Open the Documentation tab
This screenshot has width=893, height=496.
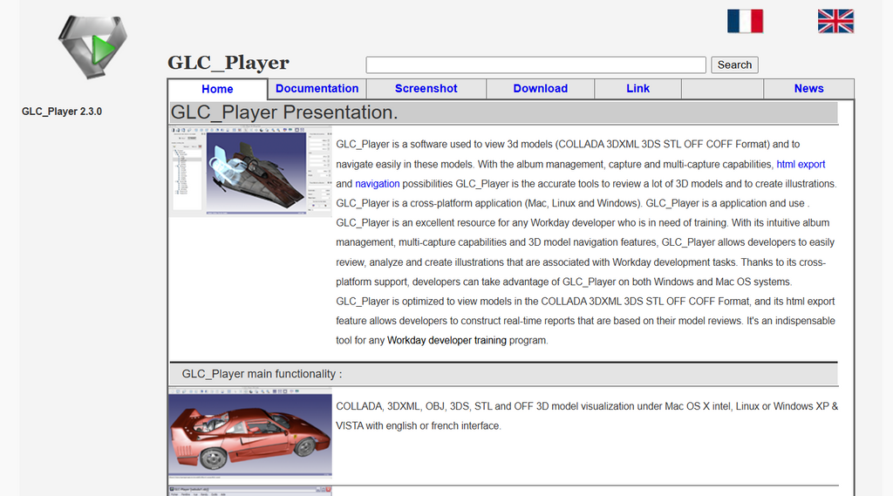click(x=317, y=89)
